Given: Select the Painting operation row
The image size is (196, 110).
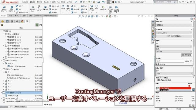Looking at the screenshot, I should point(23,96).
